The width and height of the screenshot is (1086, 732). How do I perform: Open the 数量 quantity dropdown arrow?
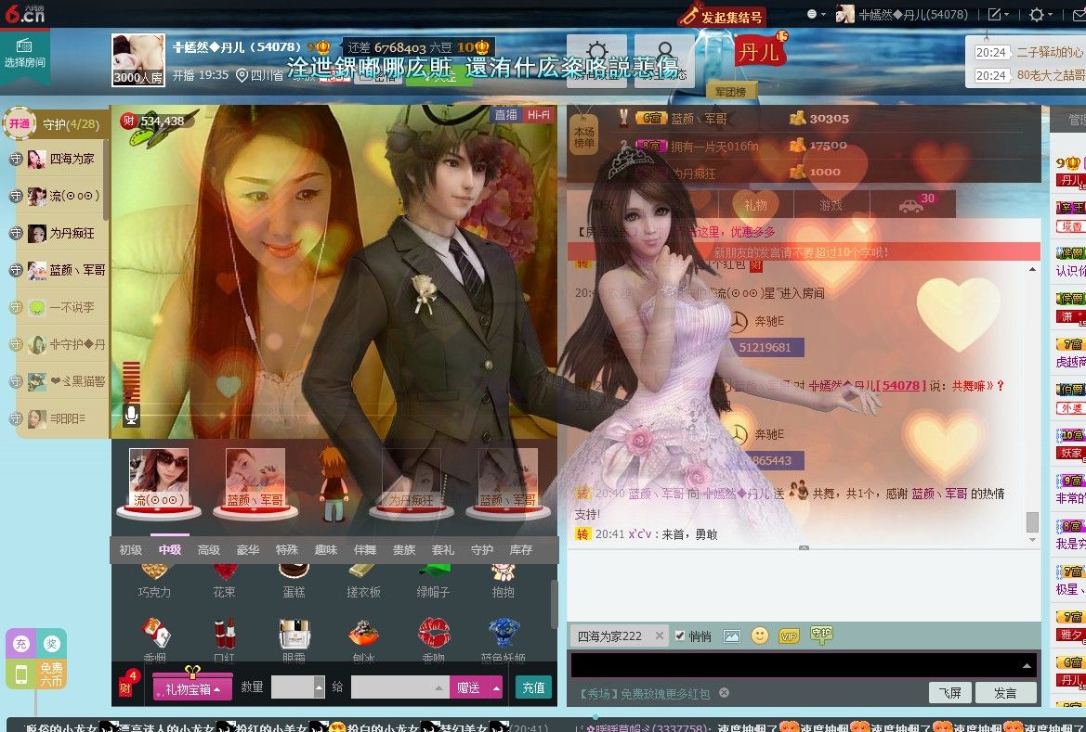click(320, 687)
